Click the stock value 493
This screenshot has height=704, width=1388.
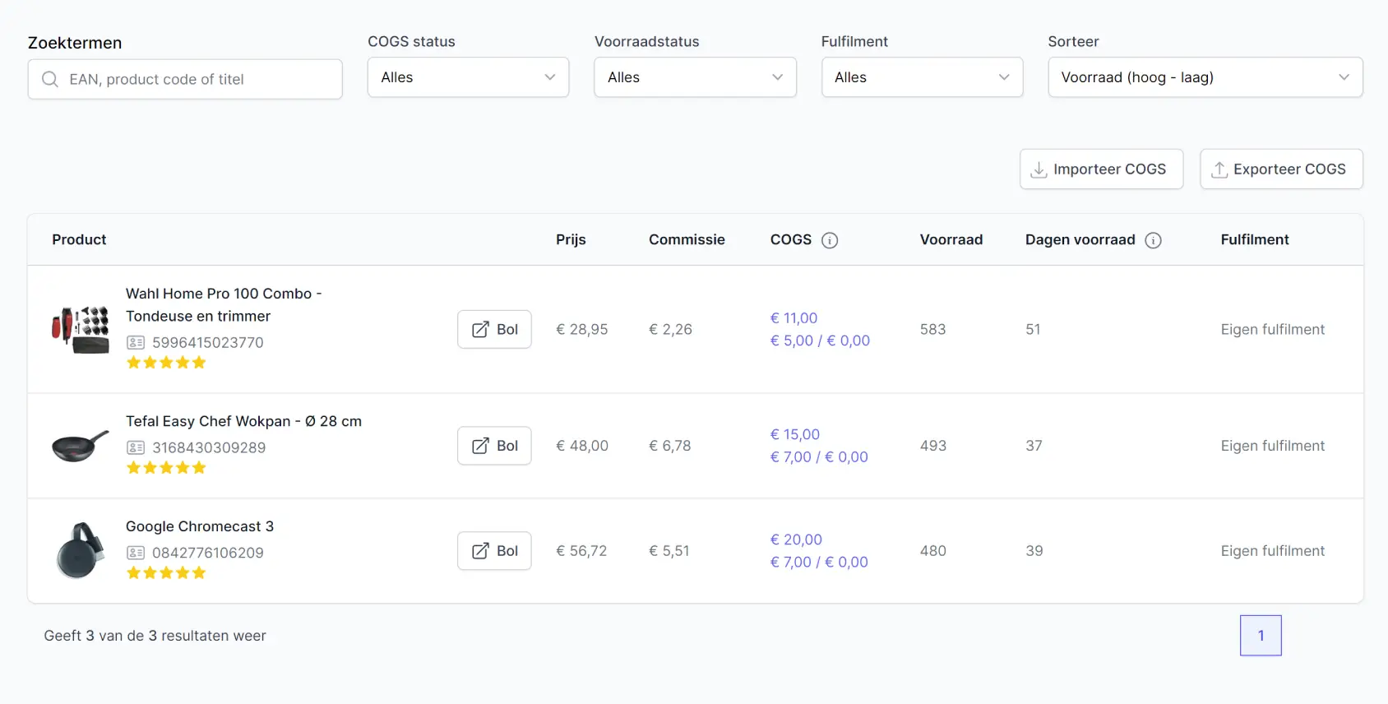pyautogui.click(x=933, y=446)
